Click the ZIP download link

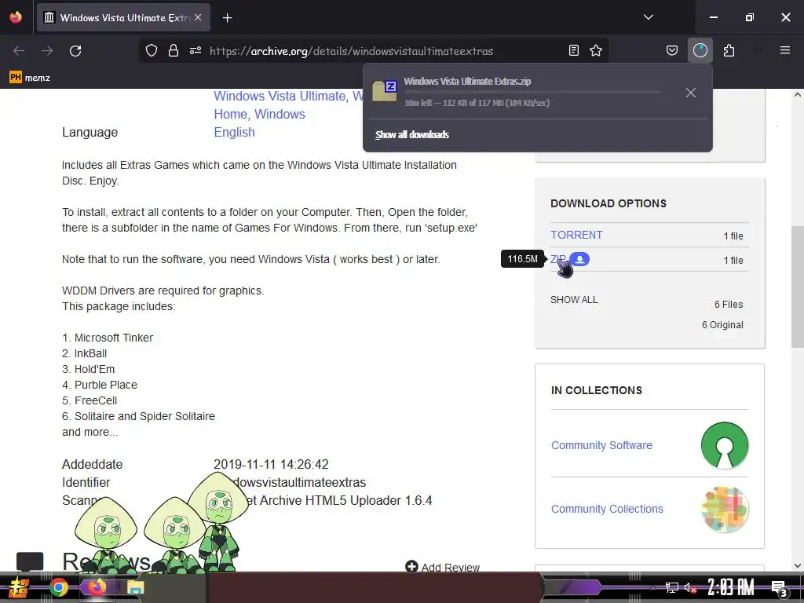pyautogui.click(x=558, y=259)
